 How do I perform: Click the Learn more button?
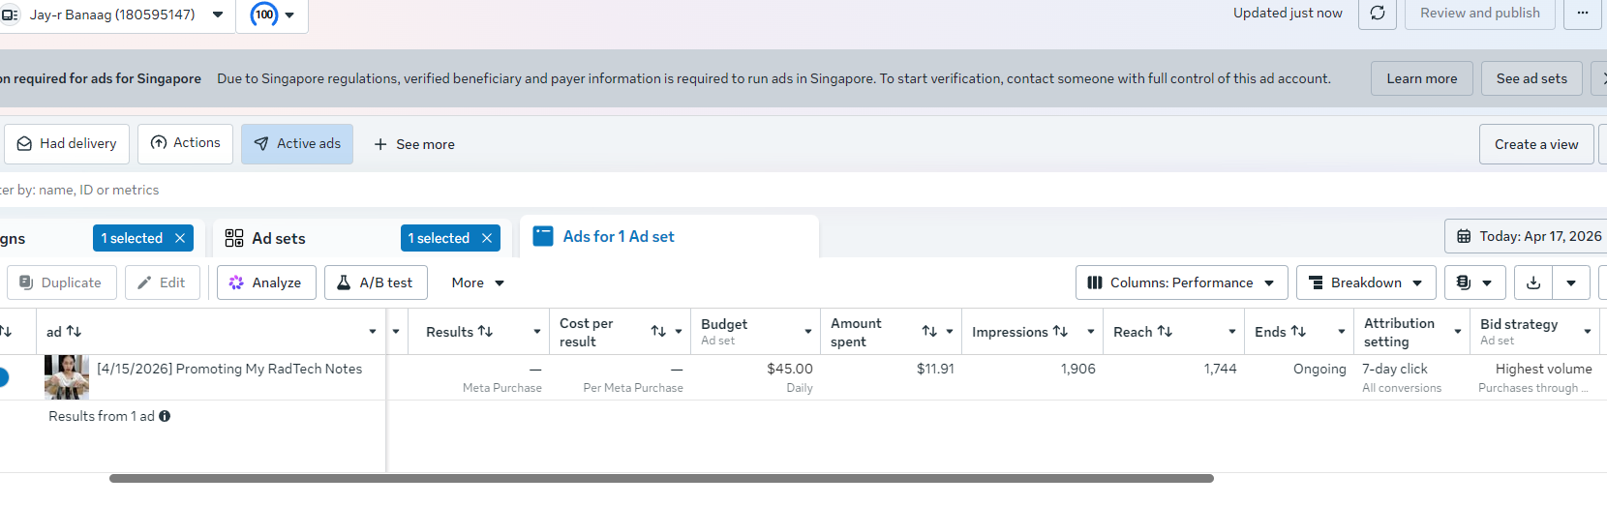pos(1421,78)
